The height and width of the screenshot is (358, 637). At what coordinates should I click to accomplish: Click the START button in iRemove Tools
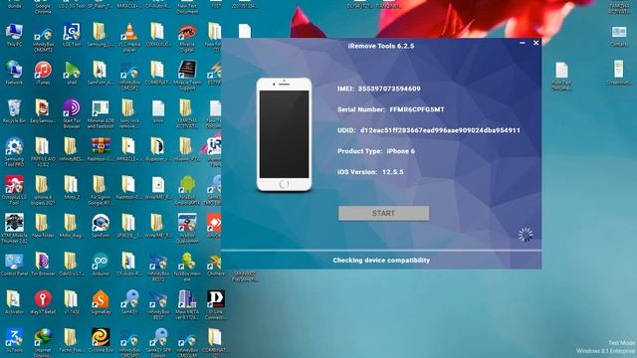(x=383, y=213)
